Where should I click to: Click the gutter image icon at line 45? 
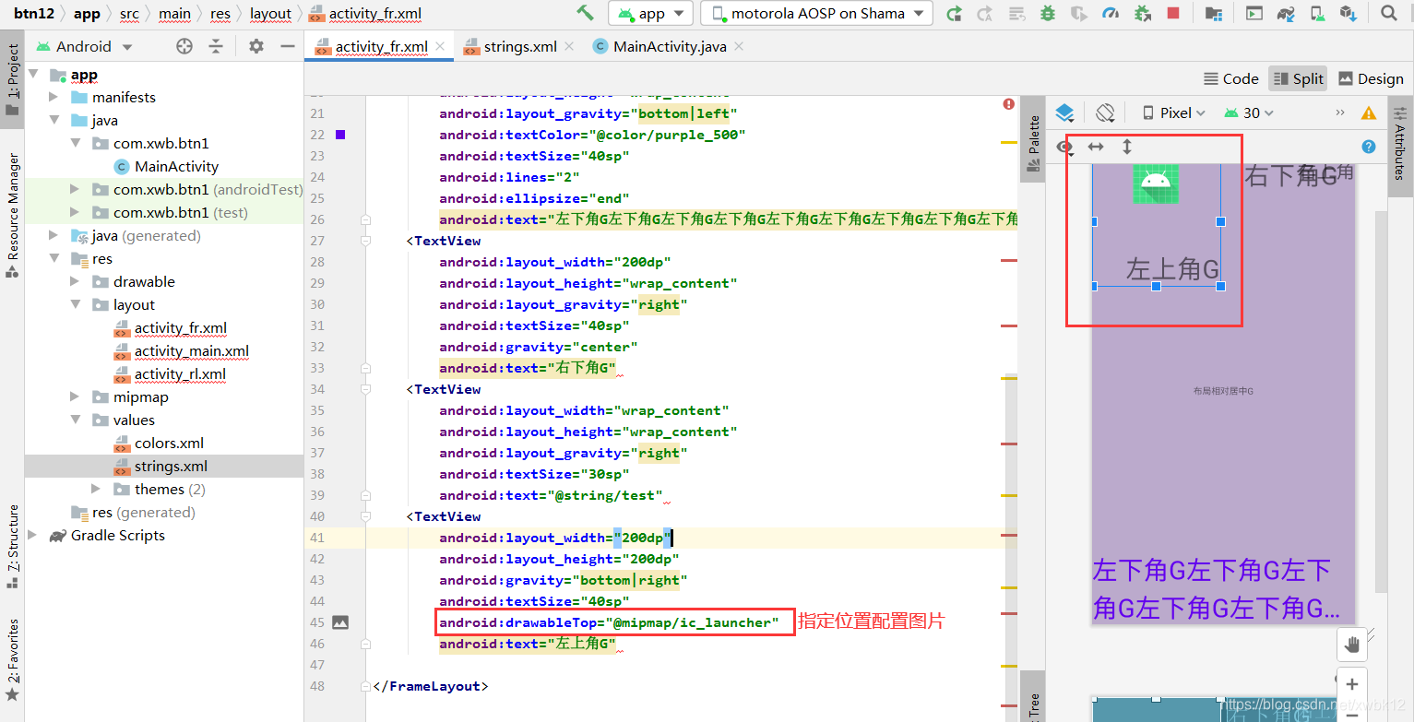tap(340, 622)
